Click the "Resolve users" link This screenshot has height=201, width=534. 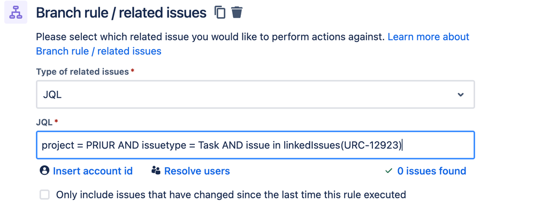197,171
